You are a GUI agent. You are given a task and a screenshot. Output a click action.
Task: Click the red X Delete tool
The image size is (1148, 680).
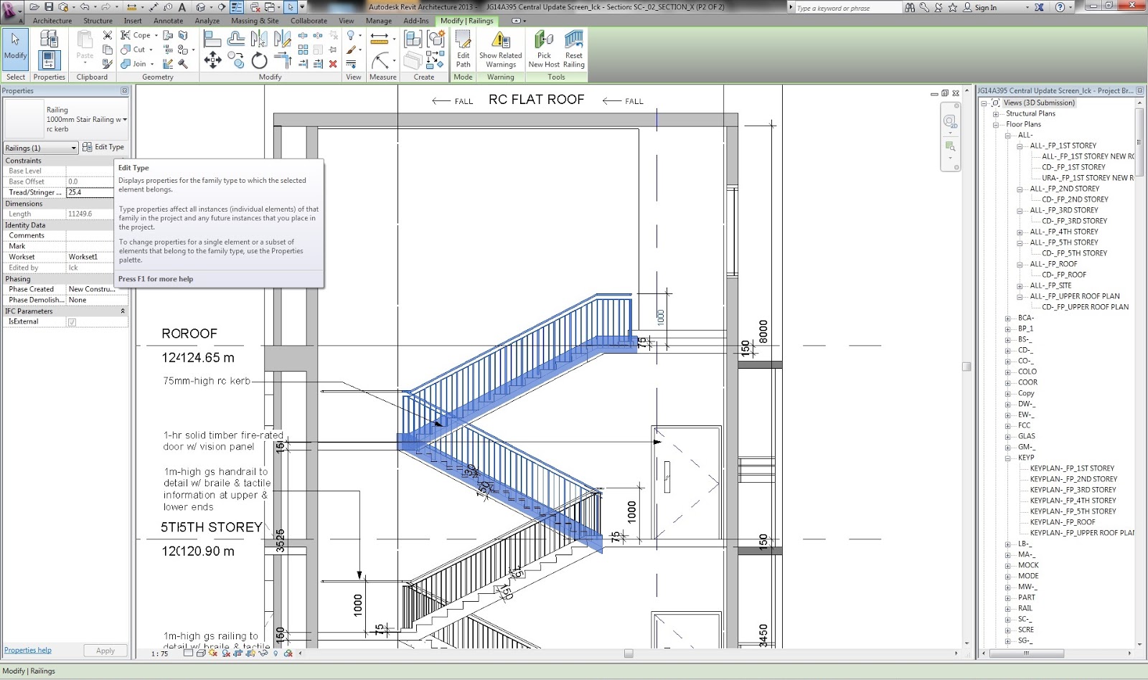pyautogui.click(x=332, y=64)
